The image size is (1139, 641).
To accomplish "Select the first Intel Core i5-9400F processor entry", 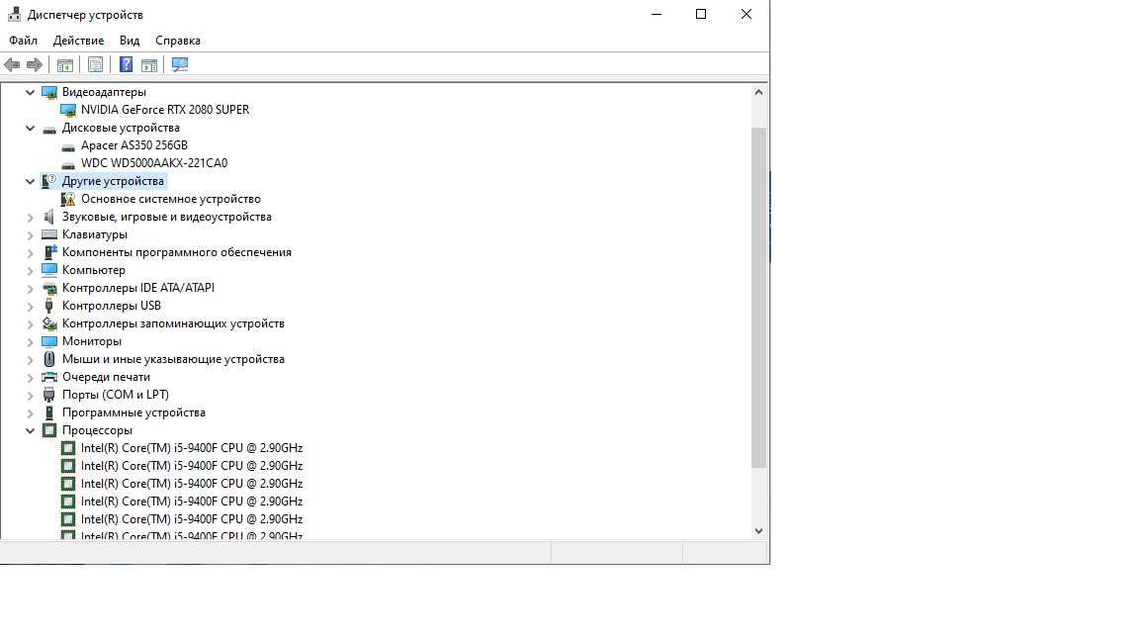I will pos(192,448).
